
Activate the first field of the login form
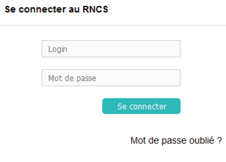pos(111,49)
